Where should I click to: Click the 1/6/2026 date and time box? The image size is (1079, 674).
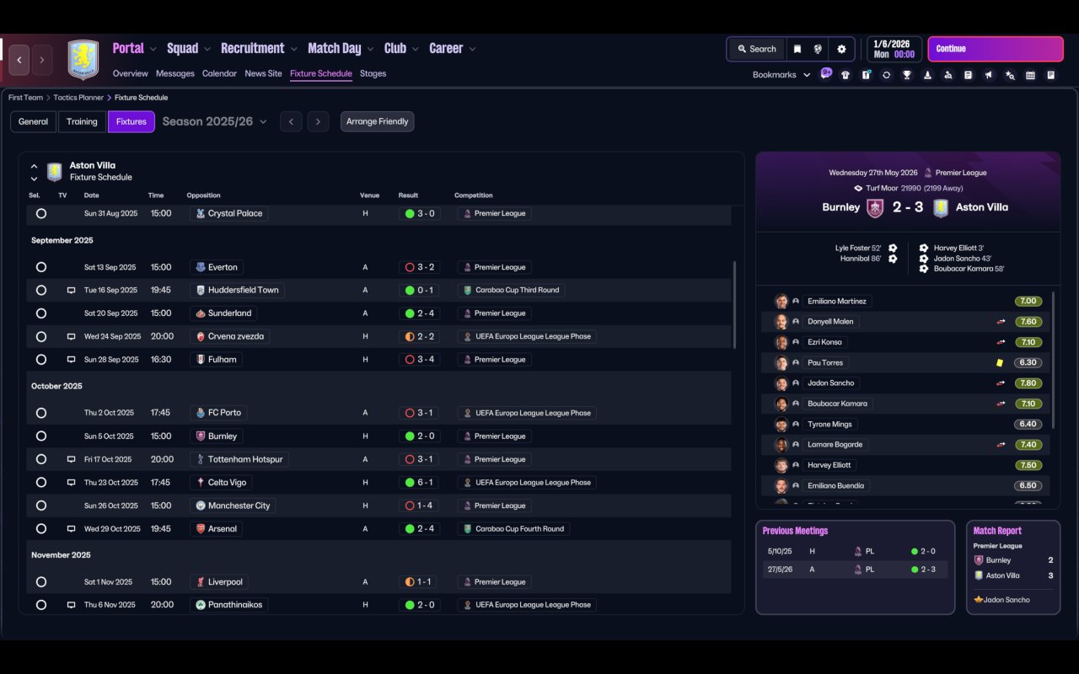(x=894, y=49)
